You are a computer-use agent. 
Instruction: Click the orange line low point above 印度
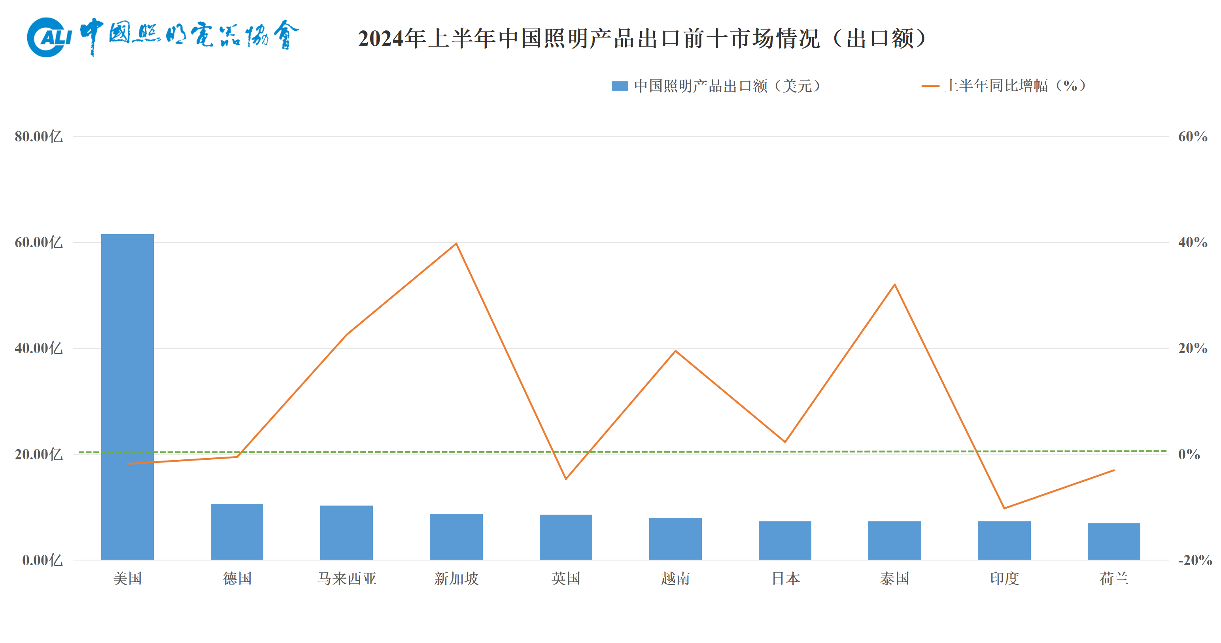click(x=1004, y=509)
